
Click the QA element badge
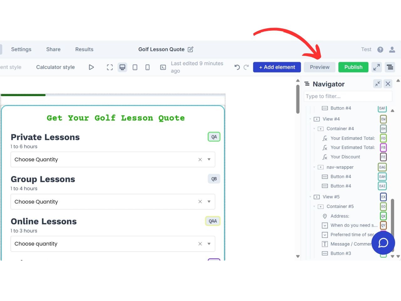[x=214, y=137]
